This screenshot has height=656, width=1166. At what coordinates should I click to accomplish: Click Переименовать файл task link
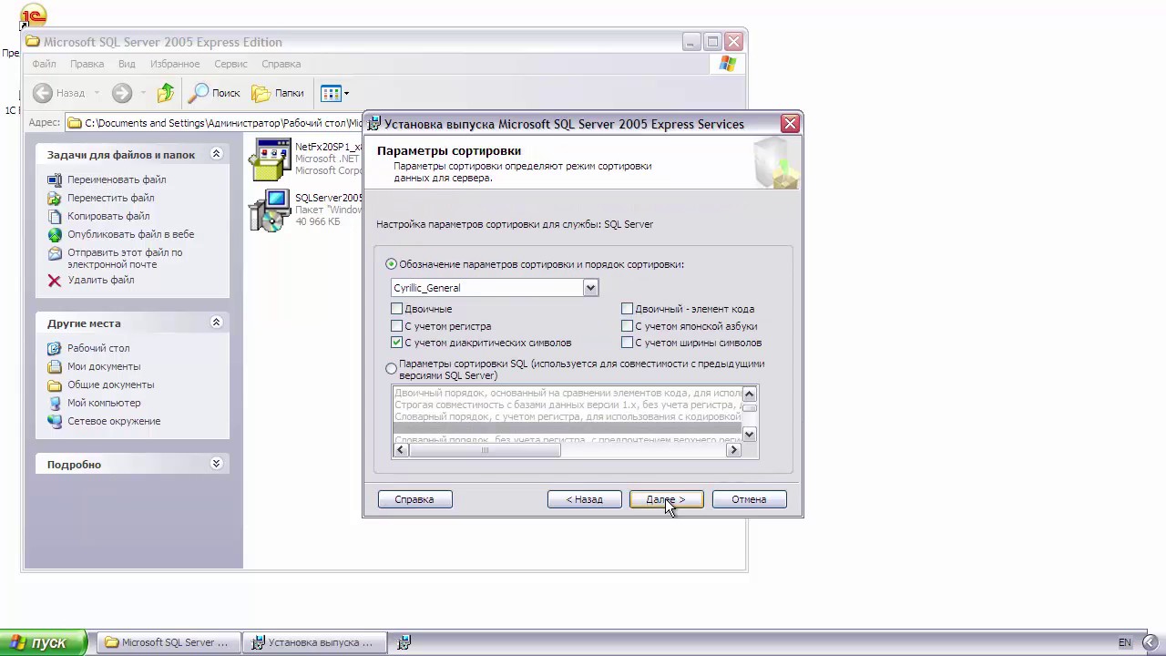[117, 179]
